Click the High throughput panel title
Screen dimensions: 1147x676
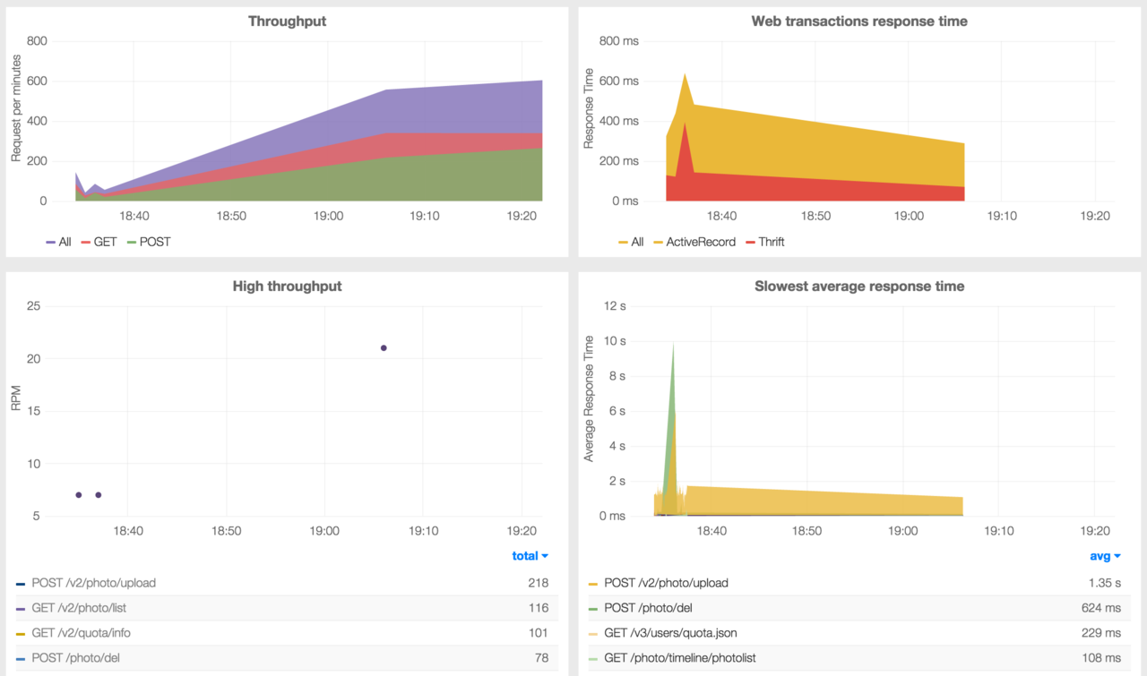[x=287, y=287]
